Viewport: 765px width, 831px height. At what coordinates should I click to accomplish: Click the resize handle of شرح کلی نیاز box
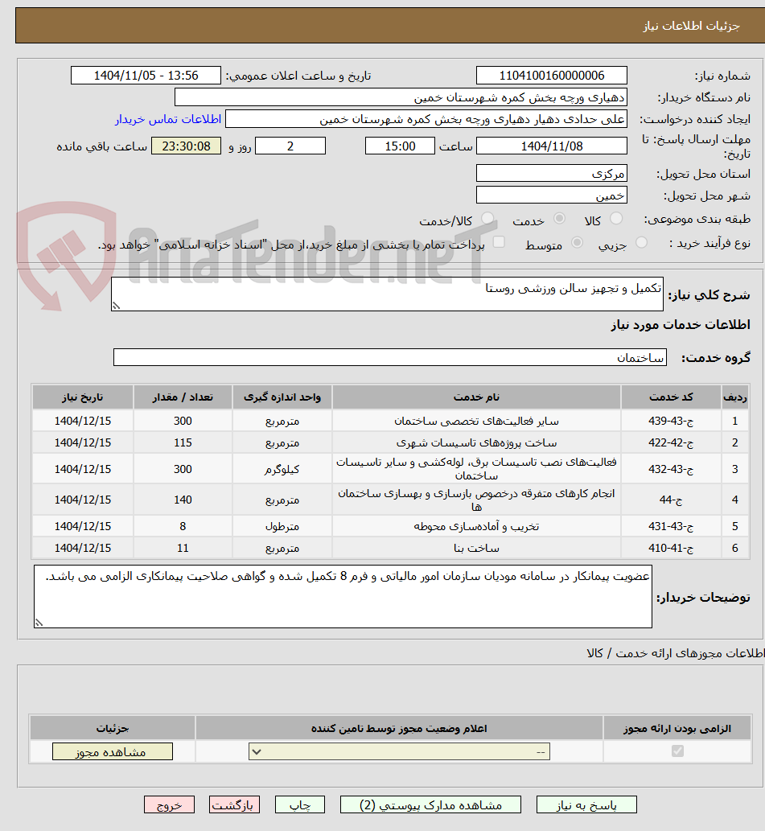(x=116, y=306)
